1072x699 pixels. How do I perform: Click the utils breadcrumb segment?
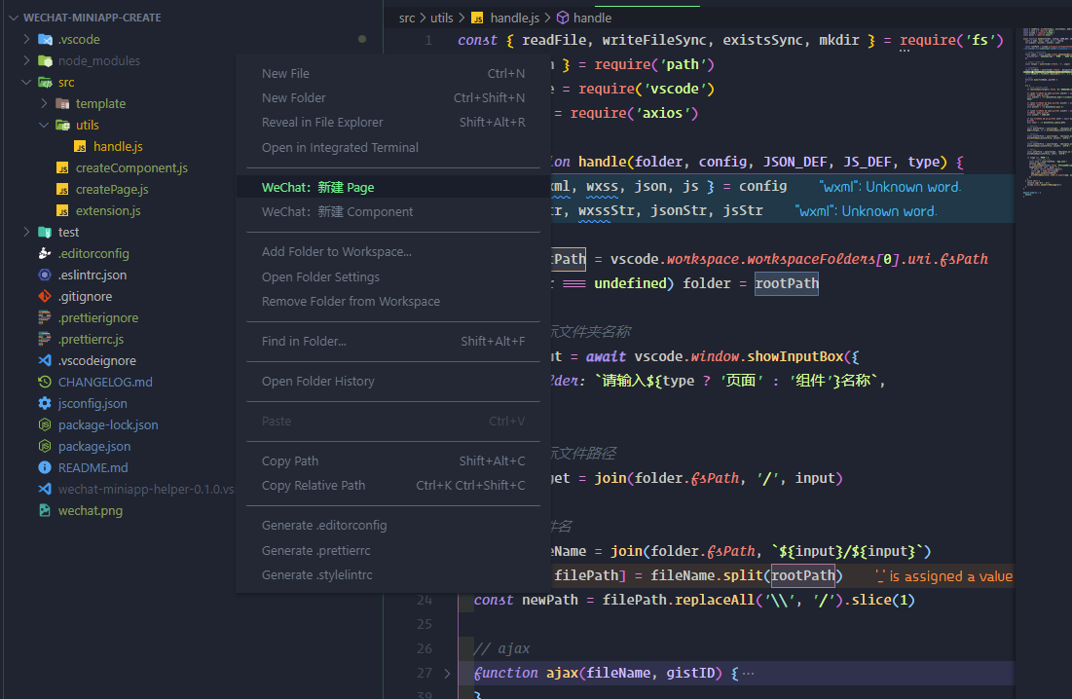[x=442, y=18]
